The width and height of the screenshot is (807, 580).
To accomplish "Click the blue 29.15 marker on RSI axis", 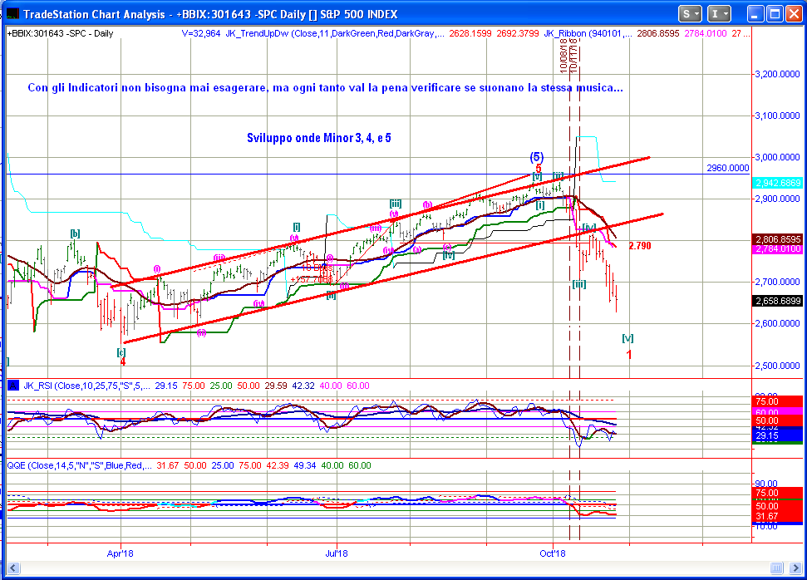I will [778, 436].
